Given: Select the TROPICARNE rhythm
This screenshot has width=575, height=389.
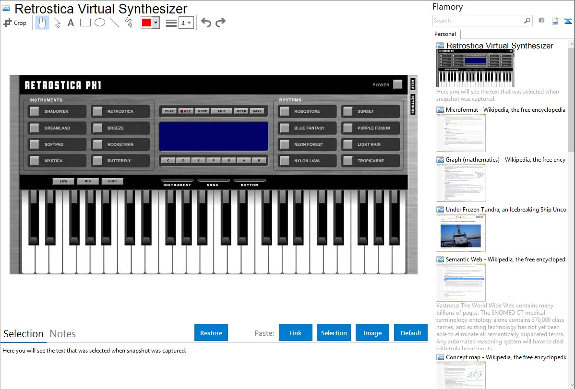Looking at the screenshot, I should pos(347,160).
